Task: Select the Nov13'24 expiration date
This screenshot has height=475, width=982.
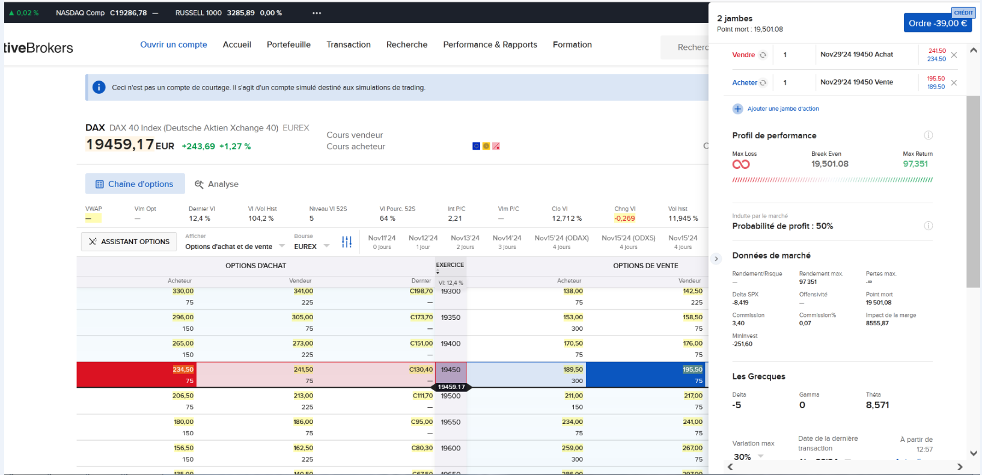Action: tap(465, 242)
